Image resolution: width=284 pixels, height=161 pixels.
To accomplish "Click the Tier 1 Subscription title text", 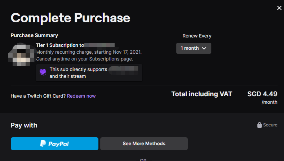I will pos(60,45).
